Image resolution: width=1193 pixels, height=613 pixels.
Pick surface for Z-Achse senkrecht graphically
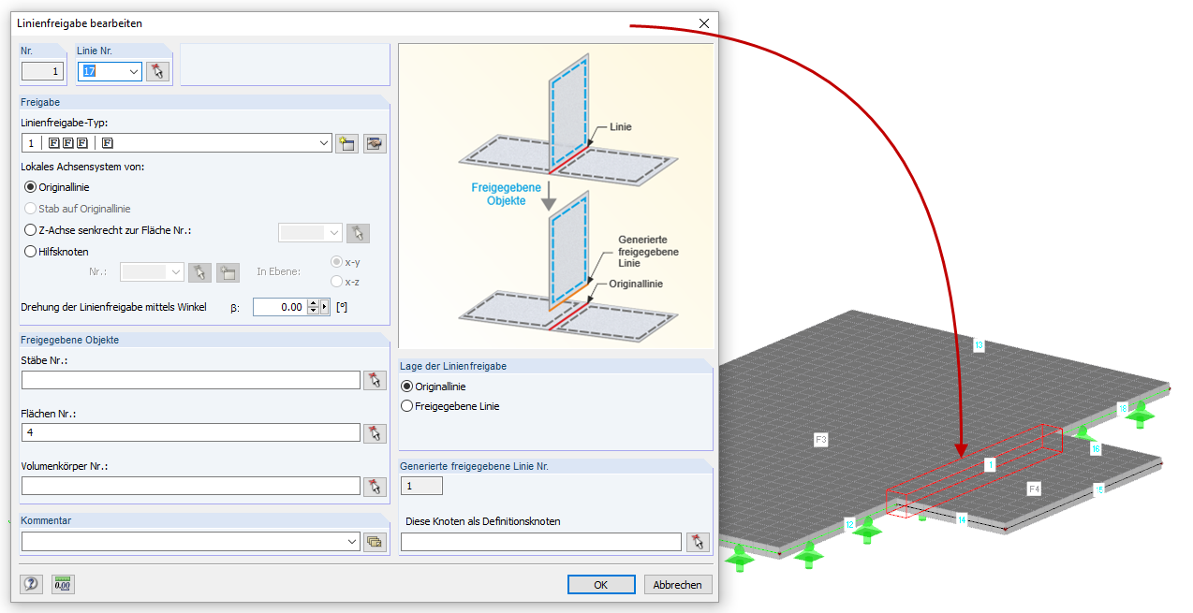click(358, 233)
